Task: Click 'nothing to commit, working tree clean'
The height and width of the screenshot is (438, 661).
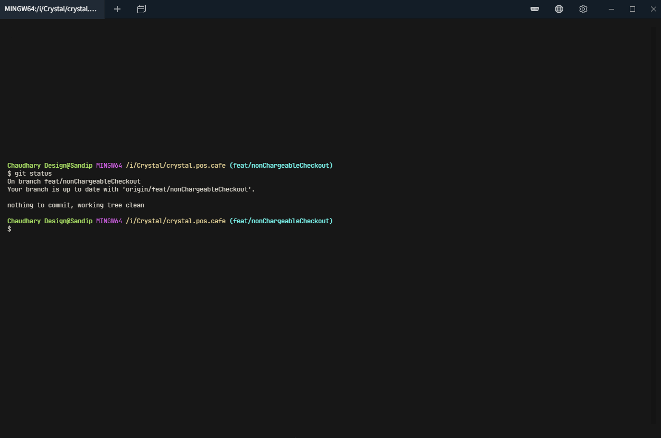Action: pos(76,205)
